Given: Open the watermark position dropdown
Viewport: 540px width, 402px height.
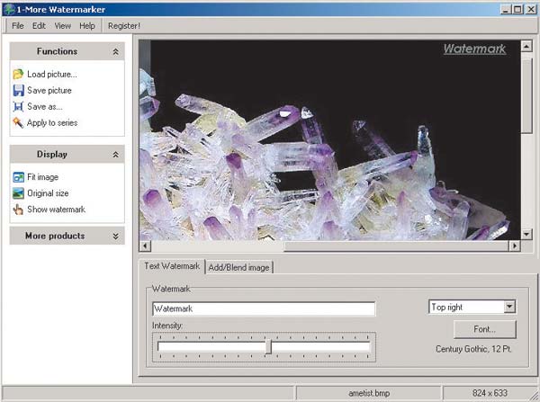Looking at the screenshot, I should click(510, 307).
